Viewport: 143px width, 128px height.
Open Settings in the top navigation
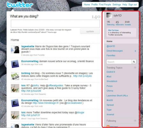click(117, 4)
